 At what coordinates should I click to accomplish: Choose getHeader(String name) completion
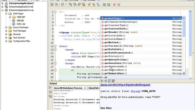coord(141,32)
